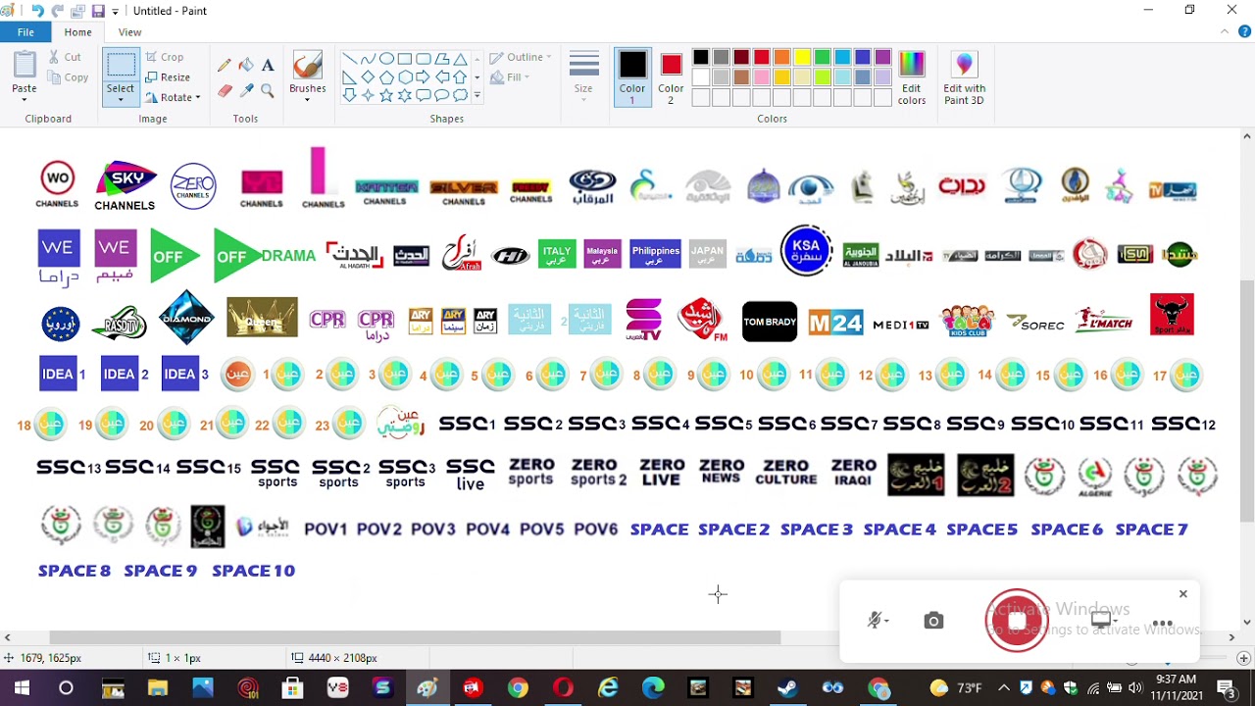Stop recording with the red stop button
Image resolution: width=1255 pixels, height=706 pixels.
pos(1017,621)
